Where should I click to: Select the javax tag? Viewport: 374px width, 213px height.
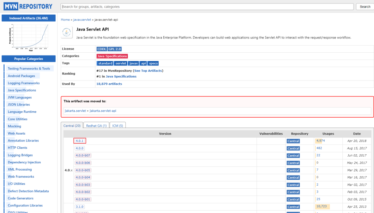pos(134,63)
